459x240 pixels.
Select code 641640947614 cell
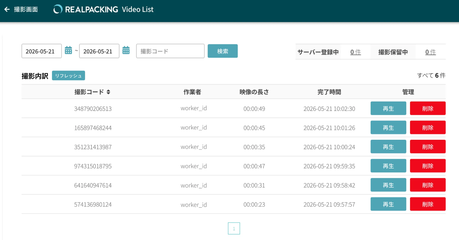(x=93, y=185)
